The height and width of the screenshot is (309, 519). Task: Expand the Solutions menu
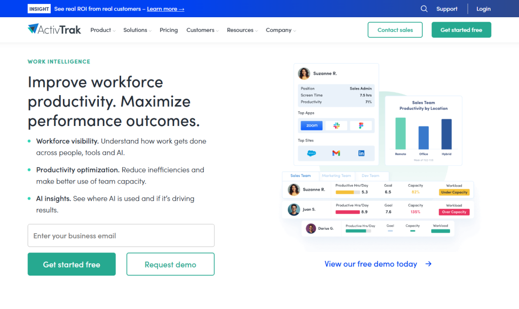tap(137, 30)
